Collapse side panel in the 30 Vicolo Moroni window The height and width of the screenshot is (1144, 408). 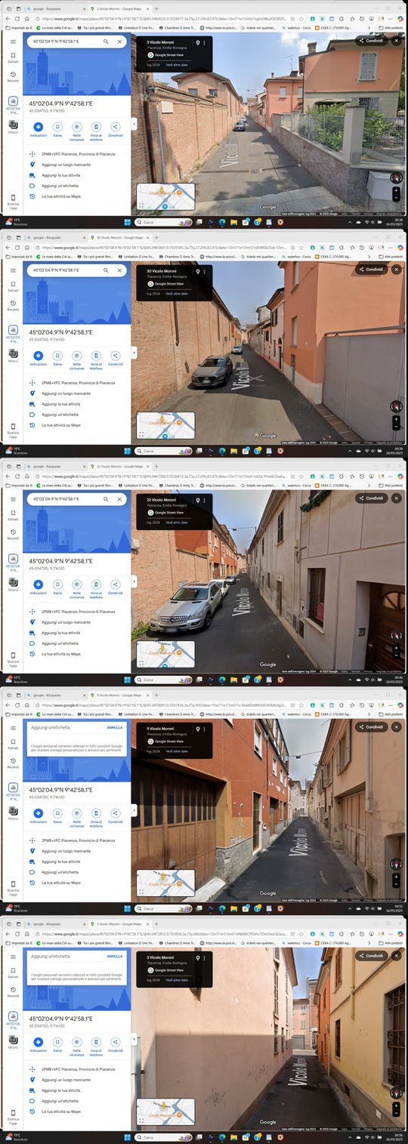134,352
